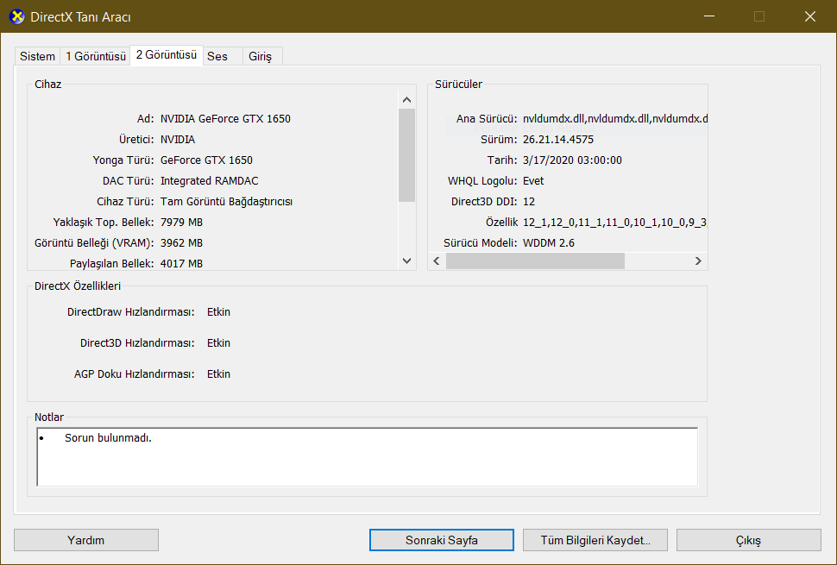
Task: Click the Cihaz scroll down arrow
Action: click(x=406, y=261)
